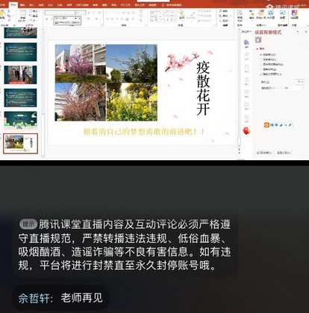The height and width of the screenshot is (313, 309).
Task: Click the blue top icon in the side strip
Action: (246, 42)
